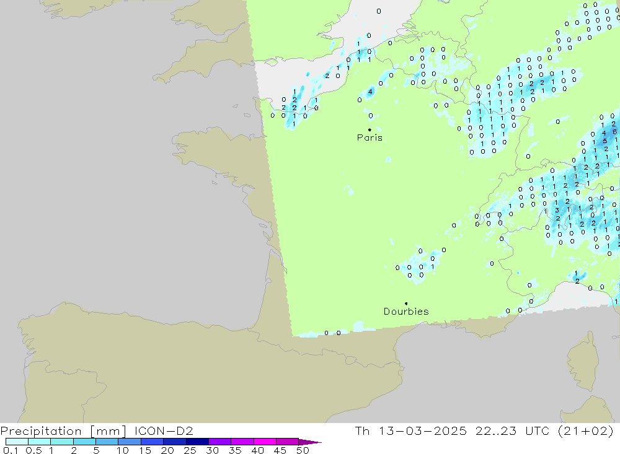
Task: Pick the 0.5–1 mm legend swatch
Action: [40, 442]
